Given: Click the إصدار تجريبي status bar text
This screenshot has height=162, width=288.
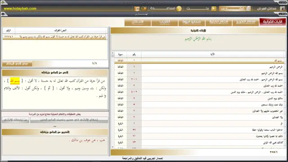Looking at the screenshot, I should (143, 158).
